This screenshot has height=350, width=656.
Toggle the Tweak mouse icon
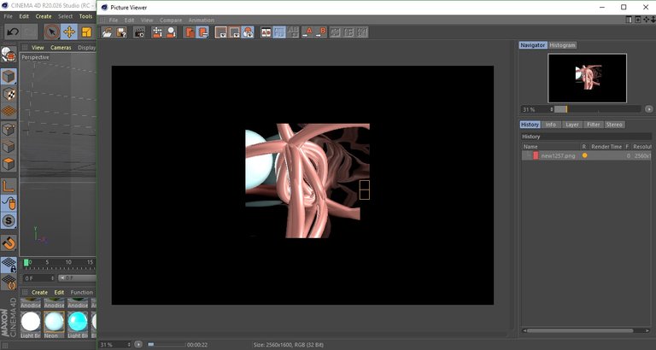(x=9, y=203)
